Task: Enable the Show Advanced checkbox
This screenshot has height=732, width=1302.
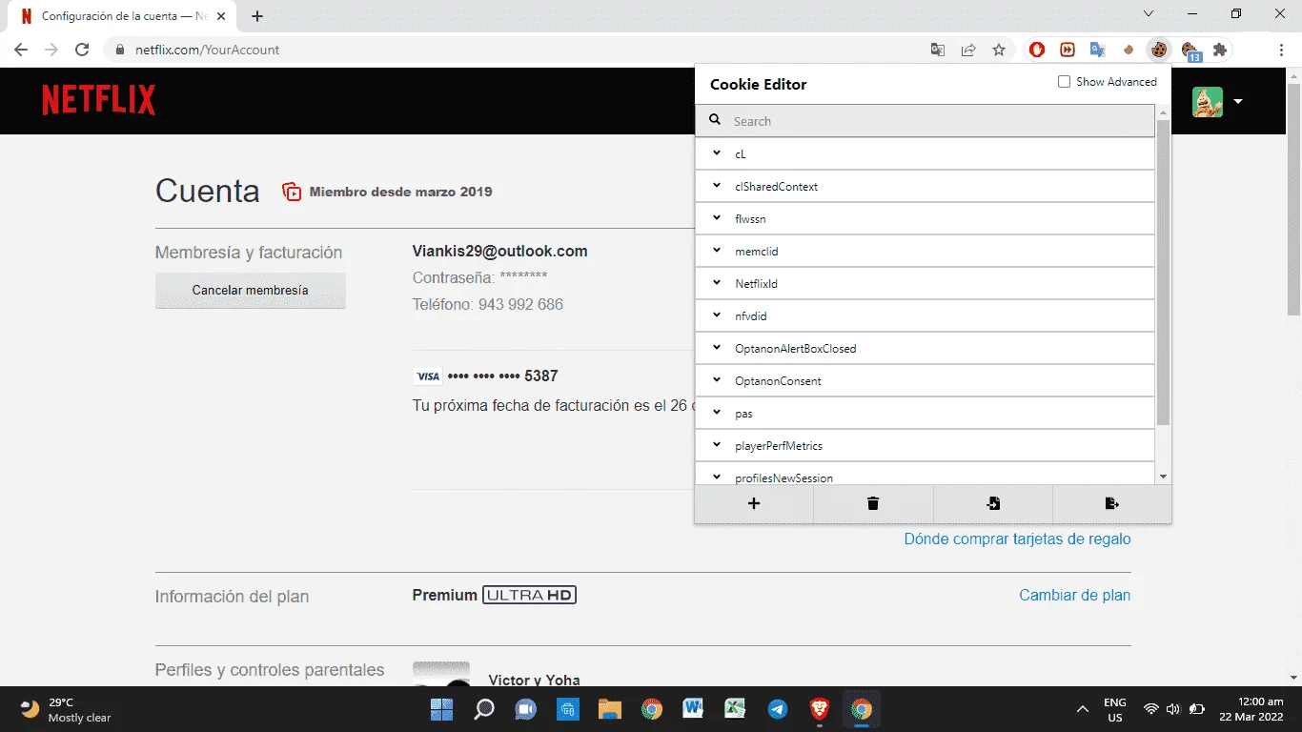Action: [1065, 82]
